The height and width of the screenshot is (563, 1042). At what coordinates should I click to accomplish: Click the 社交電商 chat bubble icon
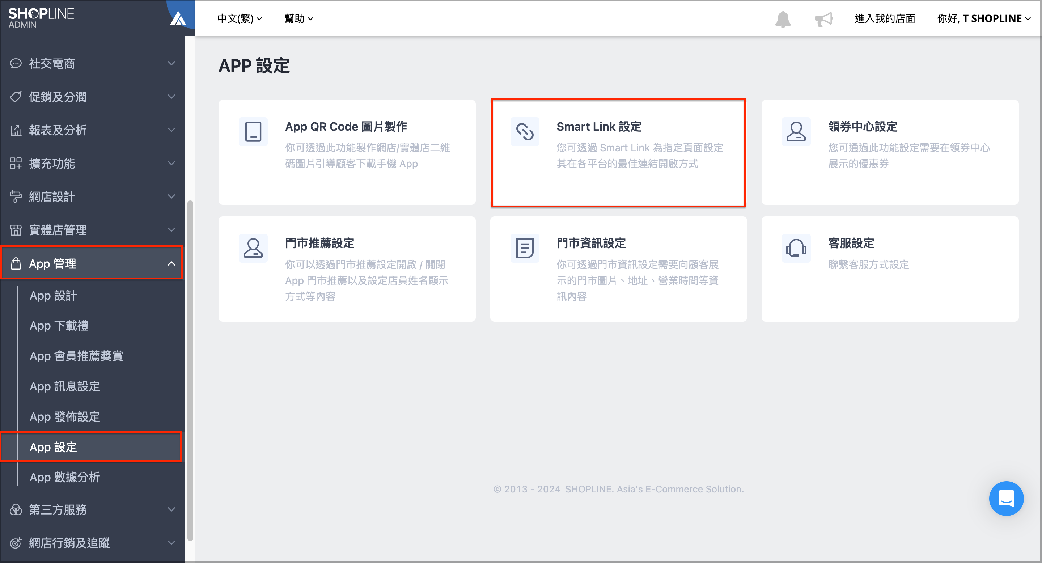pyautogui.click(x=16, y=63)
